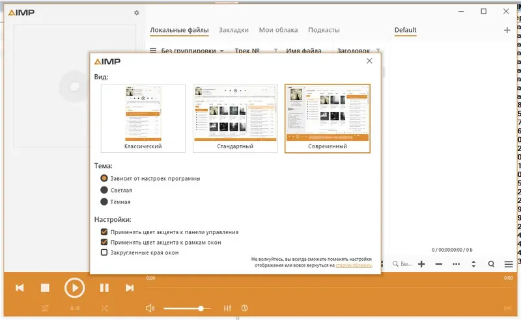Select the Светлая theme option
Viewport: 521px width, 320px height.
pos(117,190)
